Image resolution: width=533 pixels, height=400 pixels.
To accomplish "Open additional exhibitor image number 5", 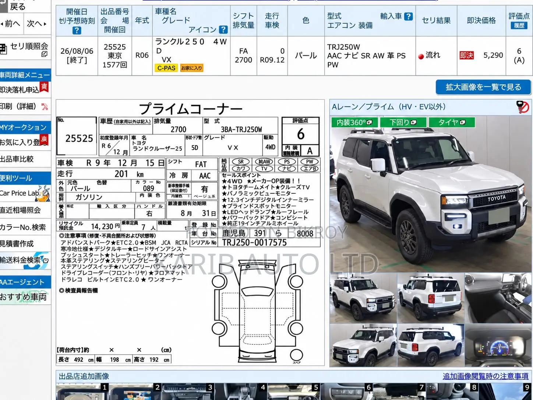I will pos(293,392).
